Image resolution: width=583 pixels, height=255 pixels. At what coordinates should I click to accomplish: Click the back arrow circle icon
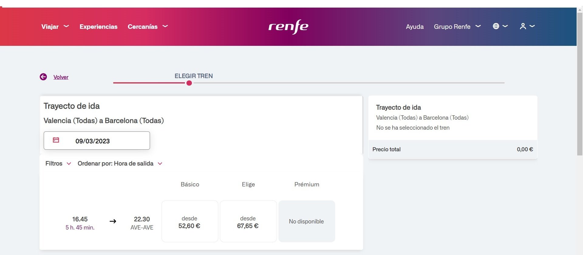click(43, 77)
